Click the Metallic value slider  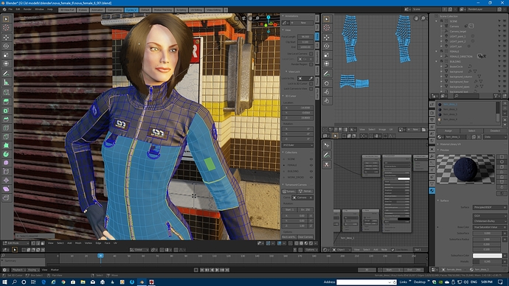pos(488,262)
